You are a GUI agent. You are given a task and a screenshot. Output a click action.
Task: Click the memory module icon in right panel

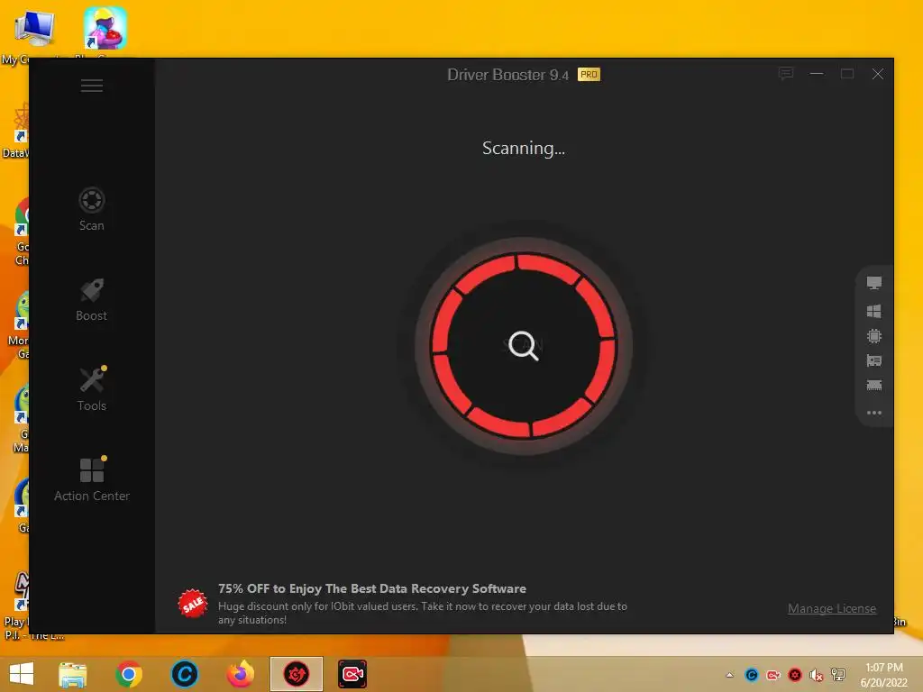[x=874, y=386]
